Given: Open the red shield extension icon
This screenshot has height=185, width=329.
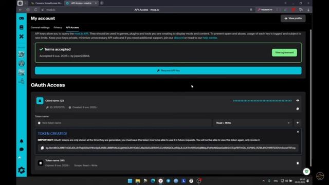Looking at the screenshot, I should pyautogui.click(x=294, y=10).
